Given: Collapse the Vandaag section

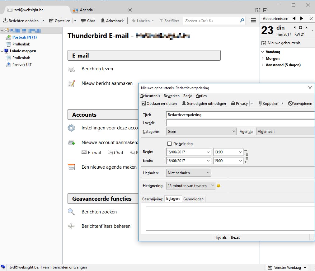Looking at the screenshot, I should point(263,52).
